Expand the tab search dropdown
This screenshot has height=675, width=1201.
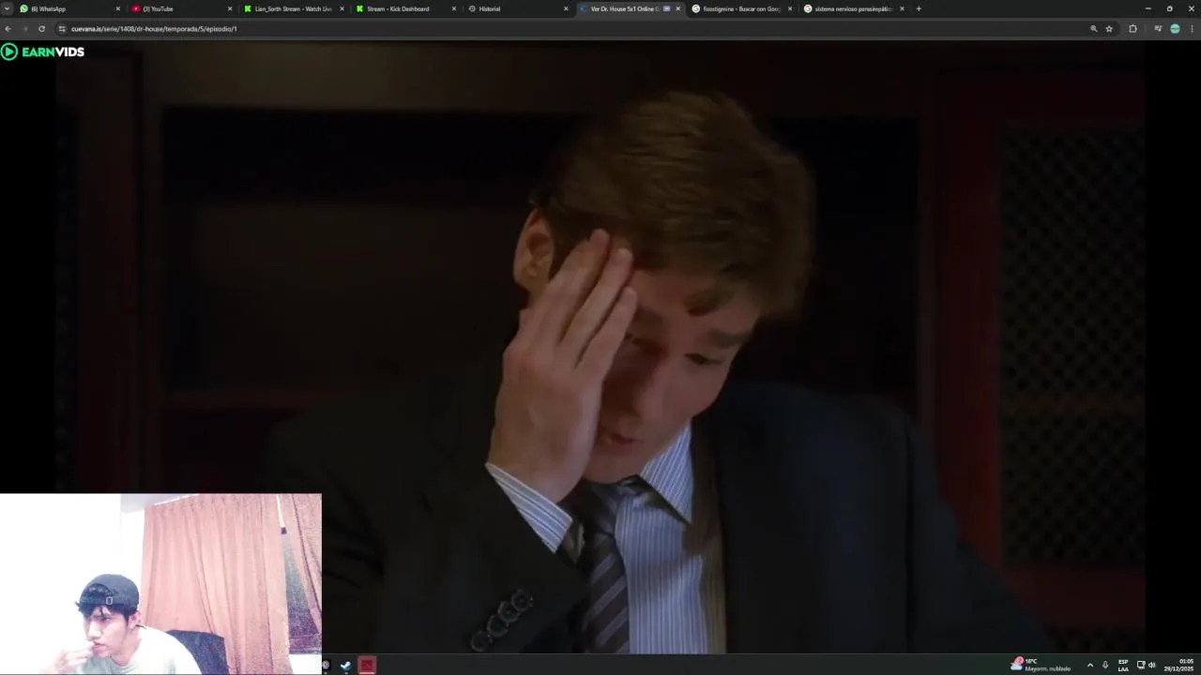click(8, 8)
